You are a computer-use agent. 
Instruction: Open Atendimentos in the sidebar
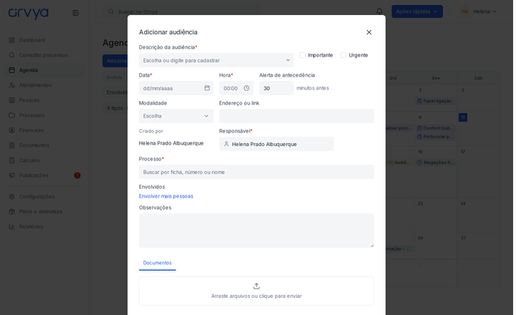44,85
